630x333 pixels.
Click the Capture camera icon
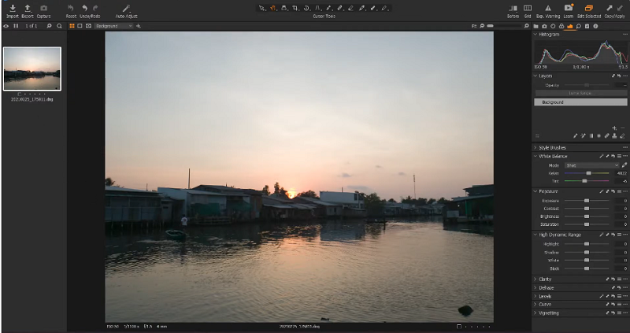pos(43,8)
